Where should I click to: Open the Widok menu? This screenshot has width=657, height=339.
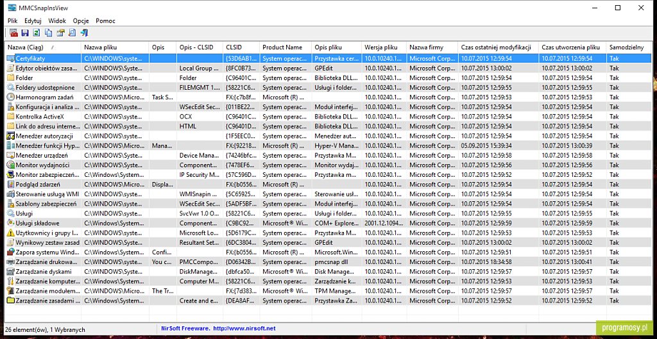[57, 21]
